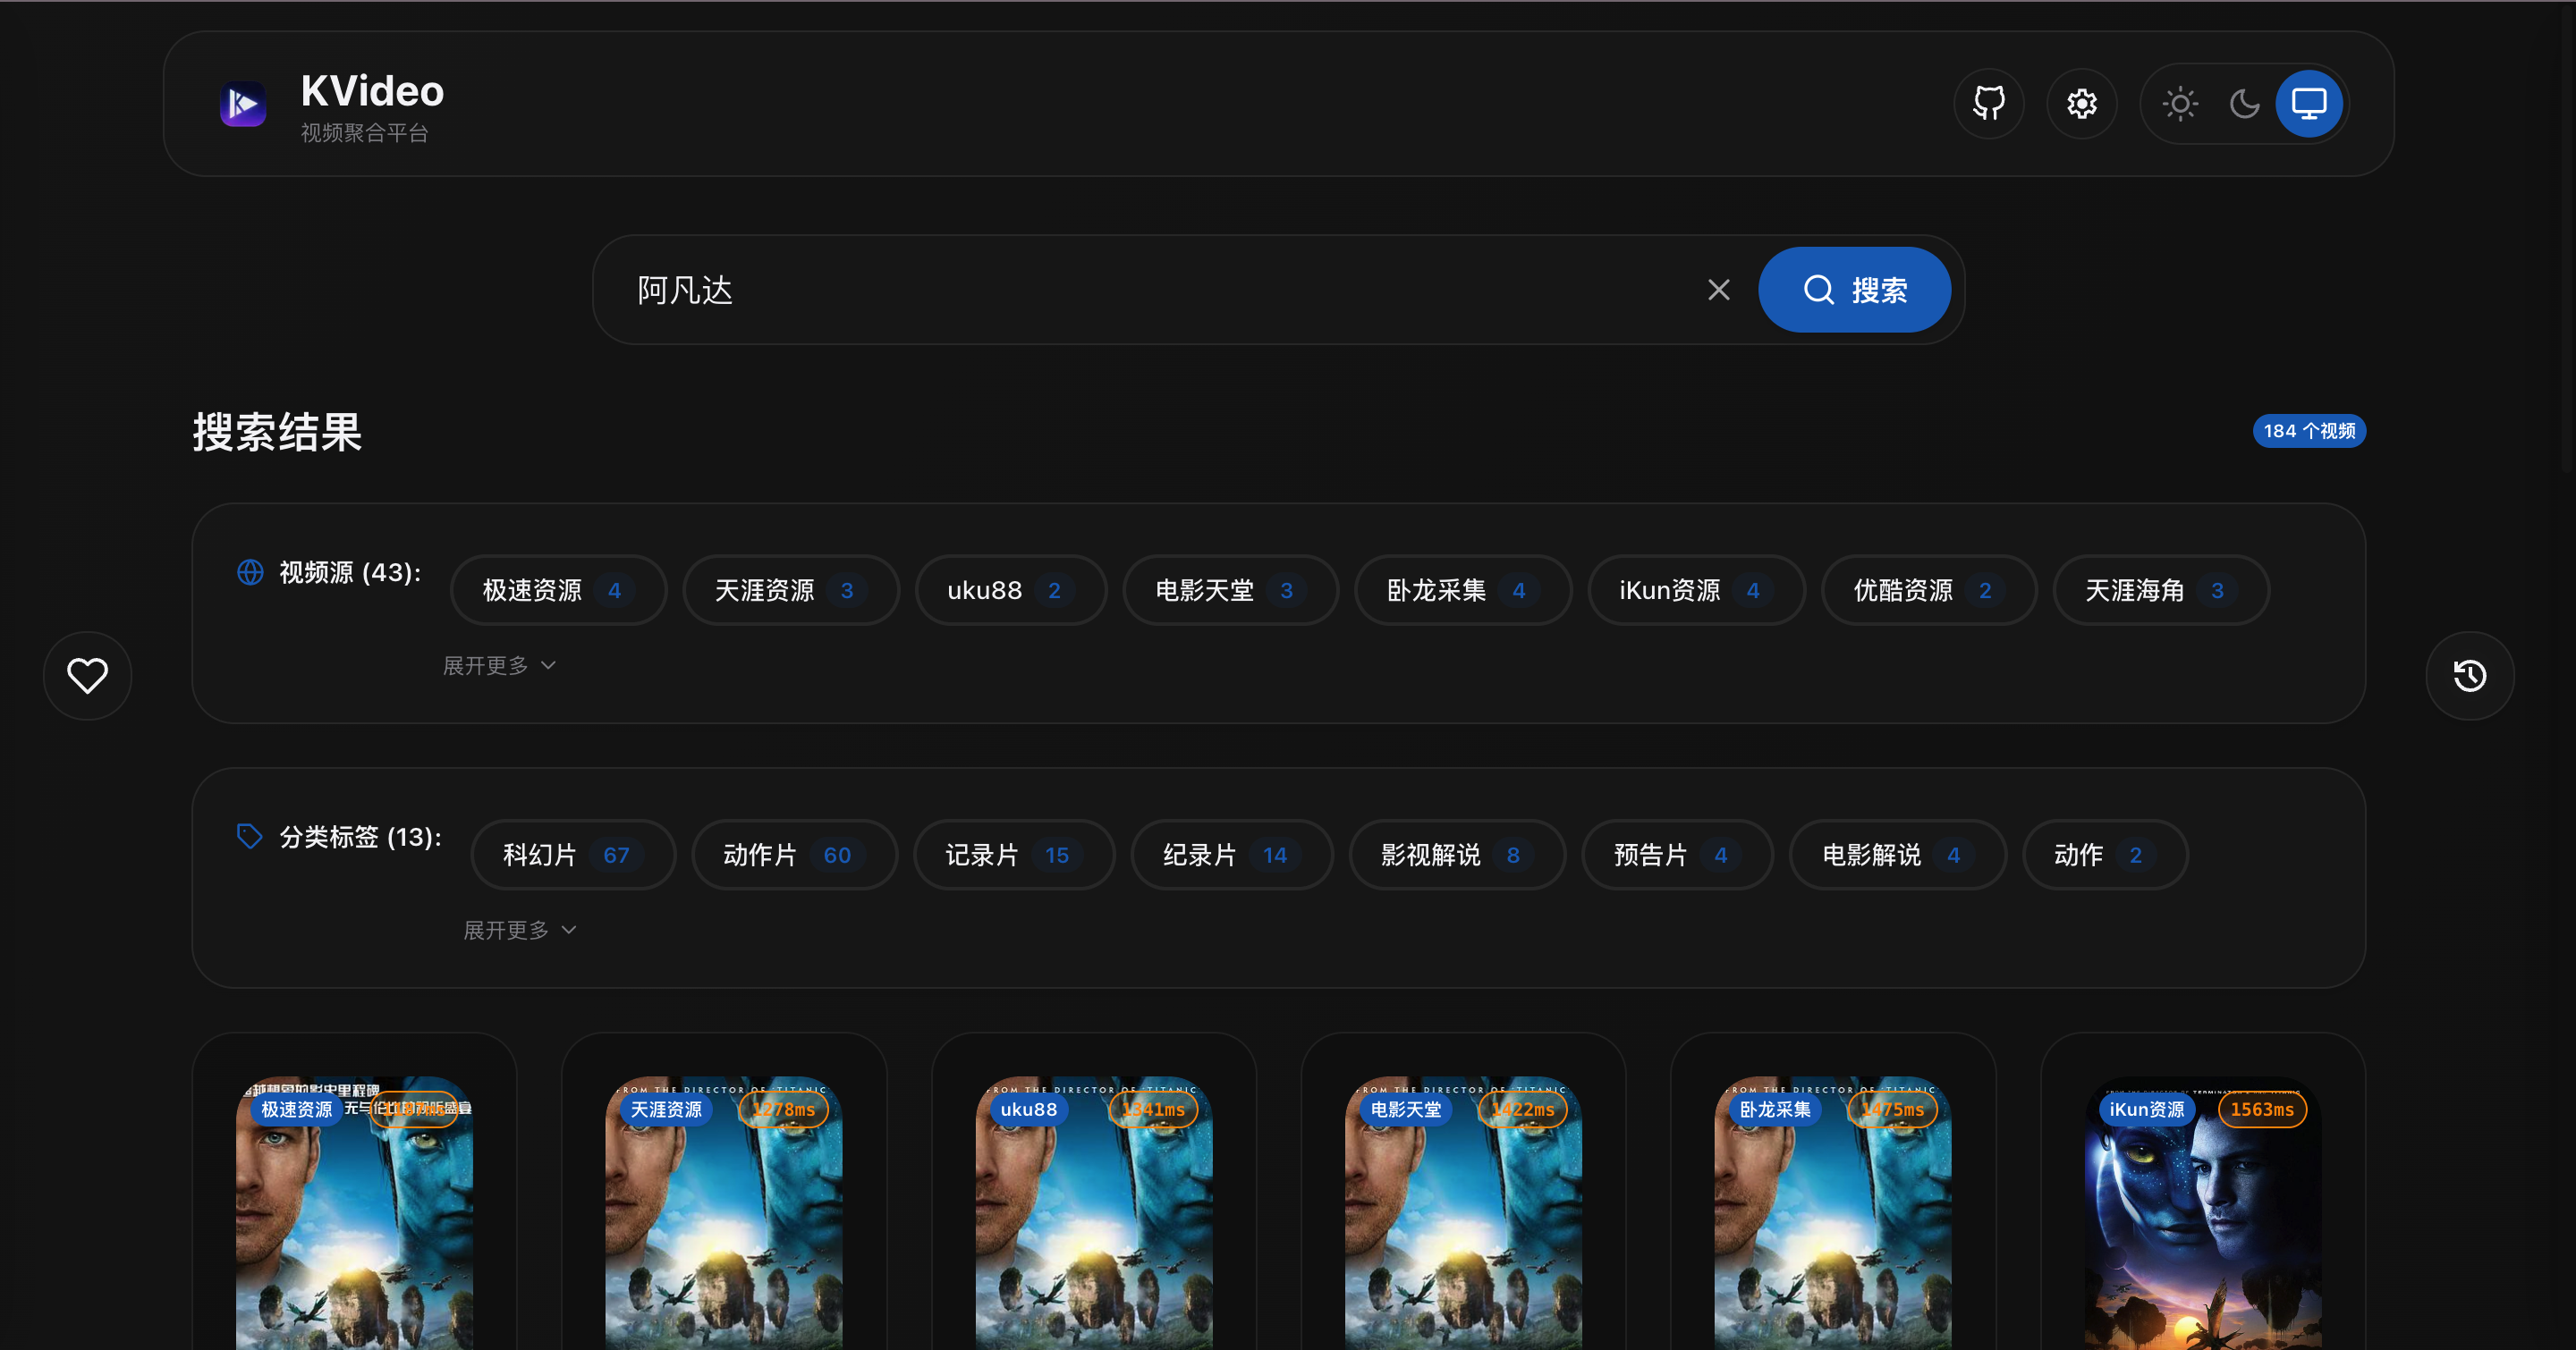Expand more category tags with 展开更多

click(519, 931)
